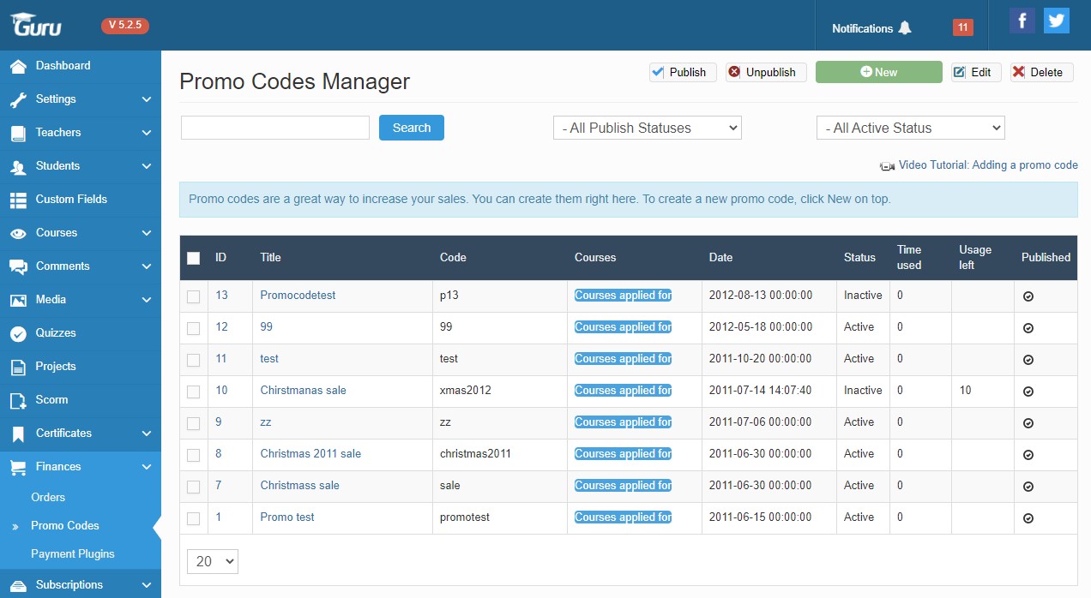Screen dimensions: 1091x598
Task: Click the Search button
Action: click(x=412, y=128)
